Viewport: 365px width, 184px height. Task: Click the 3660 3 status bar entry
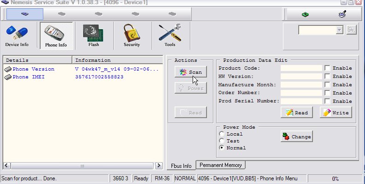click(120, 178)
